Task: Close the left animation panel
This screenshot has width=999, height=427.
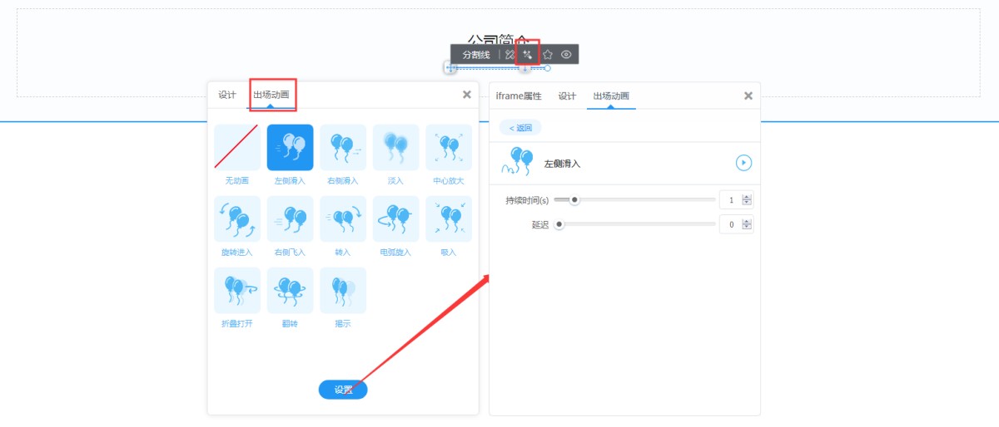Action: point(466,95)
